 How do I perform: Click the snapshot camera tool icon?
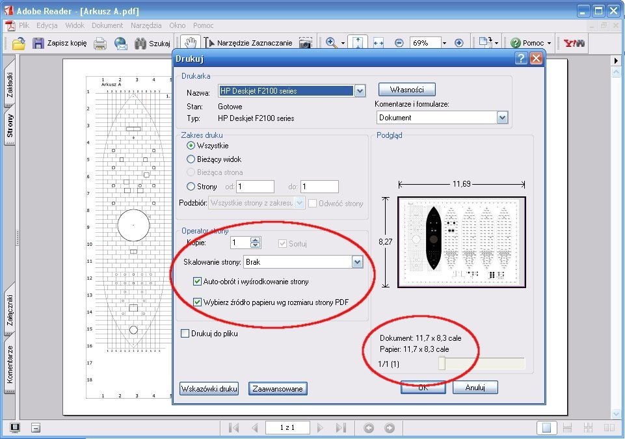click(305, 44)
